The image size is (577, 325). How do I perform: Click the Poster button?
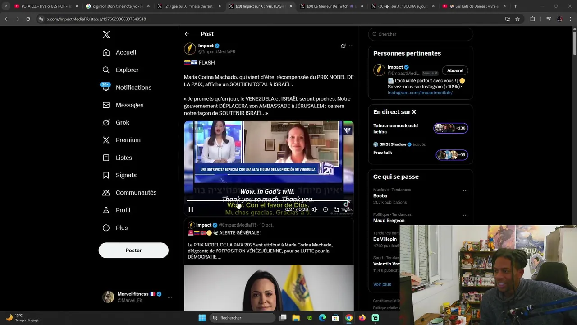[133, 251]
